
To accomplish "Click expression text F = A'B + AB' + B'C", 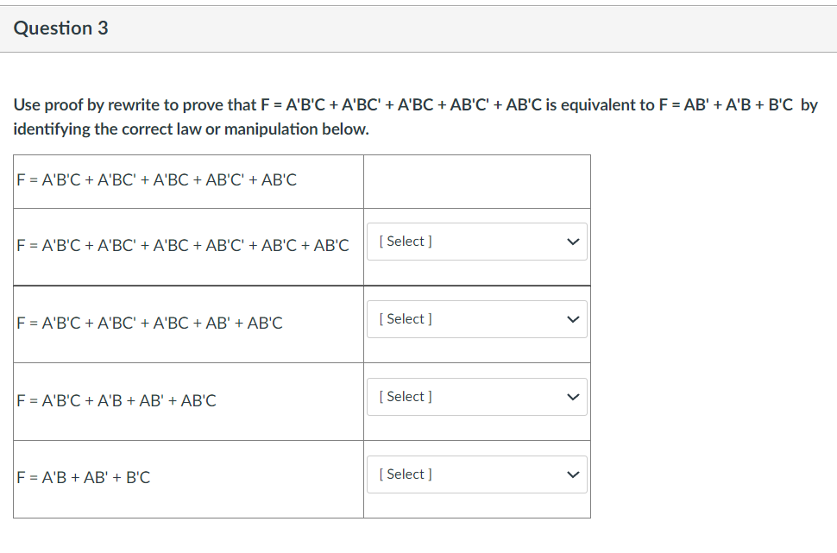I will (x=84, y=477).
